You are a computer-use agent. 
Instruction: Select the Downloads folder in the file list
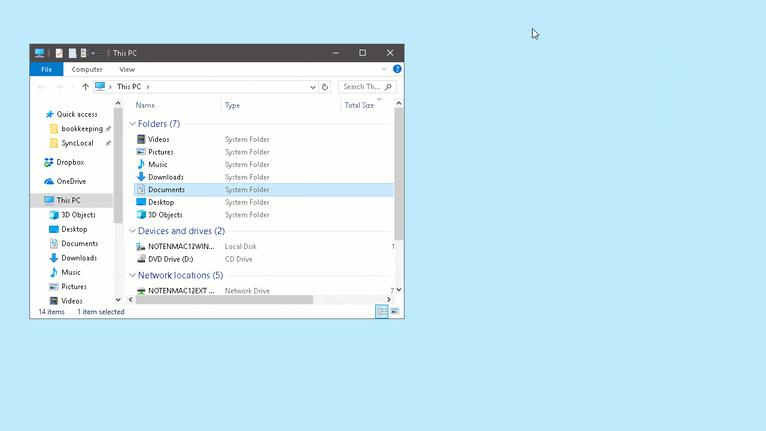pyautogui.click(x=166, y=177)
